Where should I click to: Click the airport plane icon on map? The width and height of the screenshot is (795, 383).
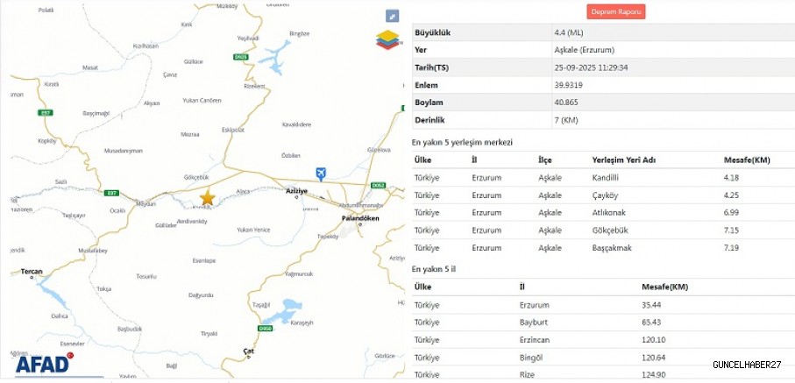[x=321, y=174]
